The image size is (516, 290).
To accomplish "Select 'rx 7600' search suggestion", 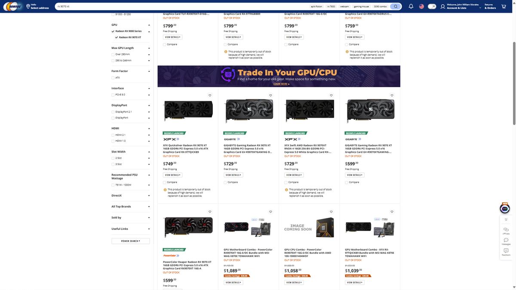I will [331, 6].
